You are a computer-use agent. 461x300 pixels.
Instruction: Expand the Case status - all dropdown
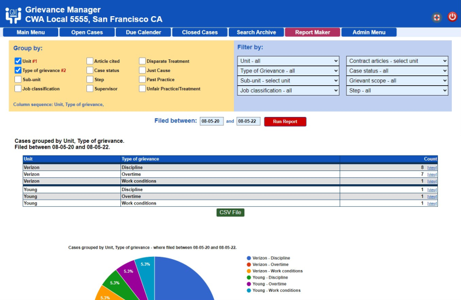coord(397,71)
